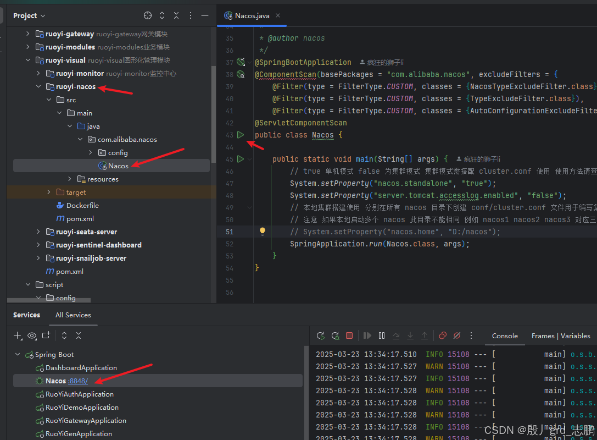Expand all in Project panel
597x440 pixels.
point(162,15)
